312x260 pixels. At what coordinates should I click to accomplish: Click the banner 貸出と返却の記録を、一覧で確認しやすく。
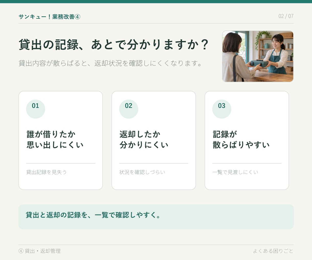[156, 217]
